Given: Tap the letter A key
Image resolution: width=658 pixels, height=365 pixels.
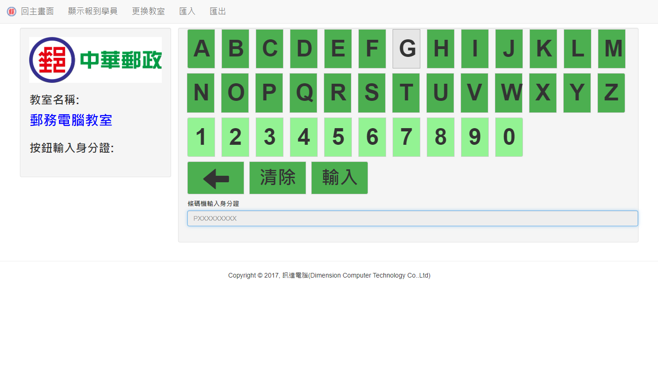Looking at the screenshot, I should pyautogui.click(x=201, y=49).
